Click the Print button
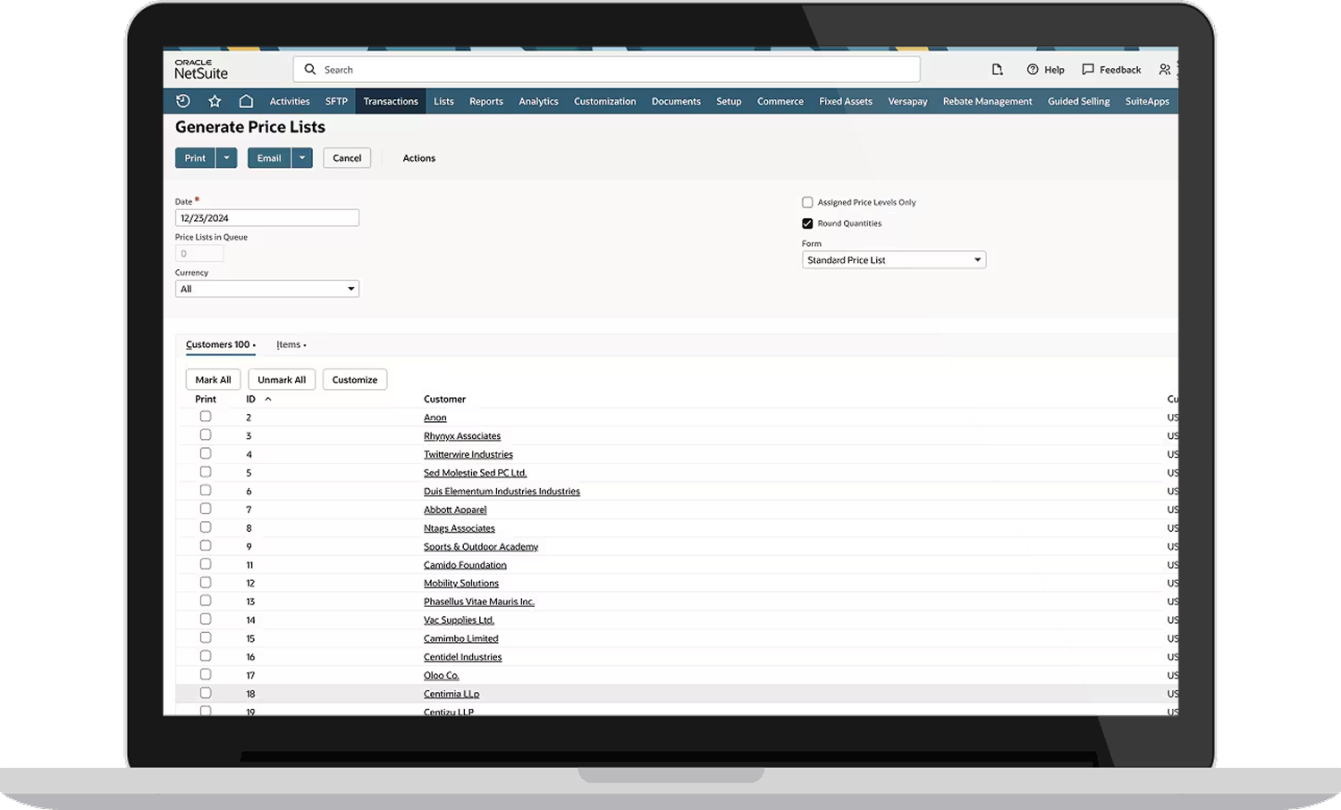The image size is (1341, 810). click(195, 158)
